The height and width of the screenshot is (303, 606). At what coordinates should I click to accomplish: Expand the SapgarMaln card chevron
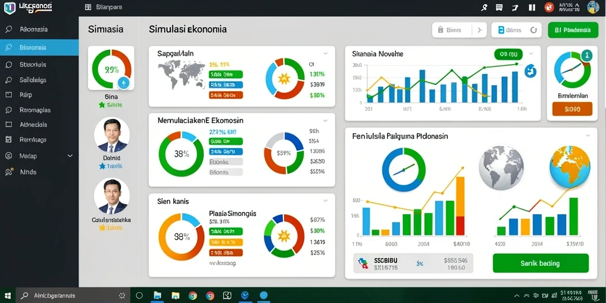click(x=325, y=54)
